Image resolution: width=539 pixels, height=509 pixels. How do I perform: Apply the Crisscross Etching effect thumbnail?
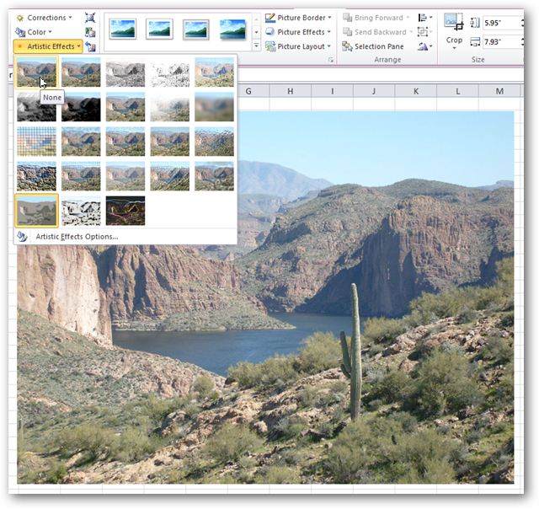[x=125, y=176]
